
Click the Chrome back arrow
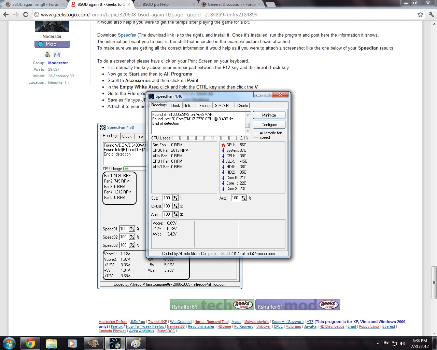[6, 14]
